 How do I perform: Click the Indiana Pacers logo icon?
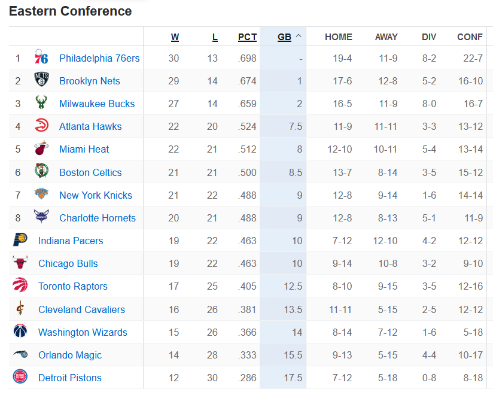[x=20, y=239]
